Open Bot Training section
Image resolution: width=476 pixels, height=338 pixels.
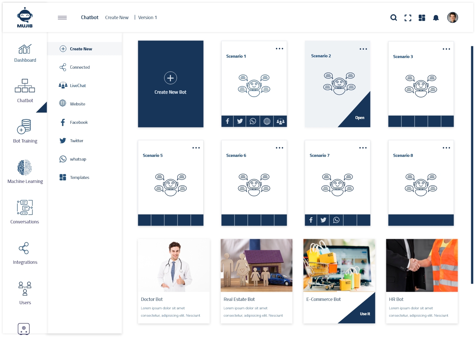[25, 131]
